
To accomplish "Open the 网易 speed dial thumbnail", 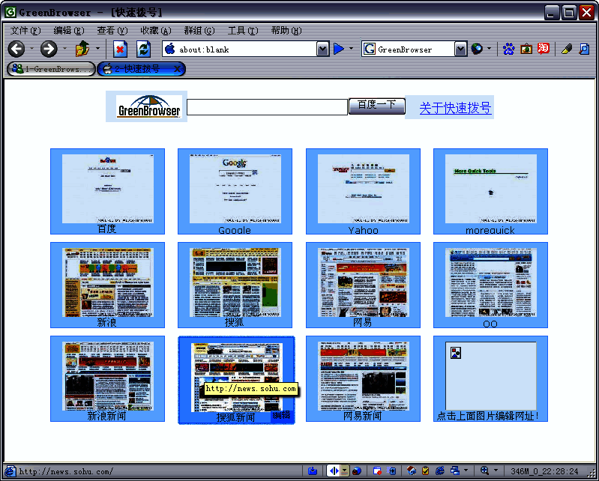I will pyautogui.click(x=364, y=282).
